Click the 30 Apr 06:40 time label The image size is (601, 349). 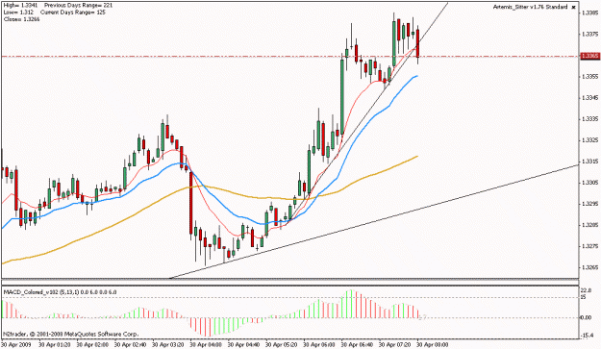pos(357,345)
